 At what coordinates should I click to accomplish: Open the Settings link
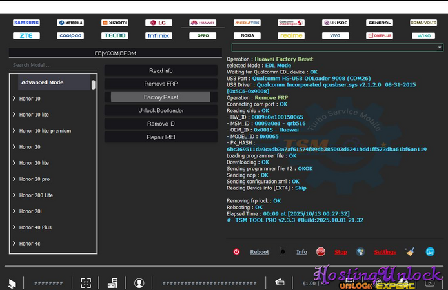[x=385, y=252]
